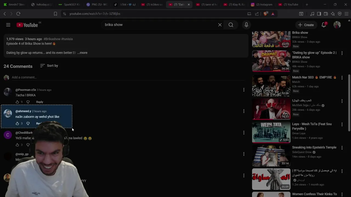Open the Brave Playlist music note icon
351x197 pixels.
[x=312, y=14]
